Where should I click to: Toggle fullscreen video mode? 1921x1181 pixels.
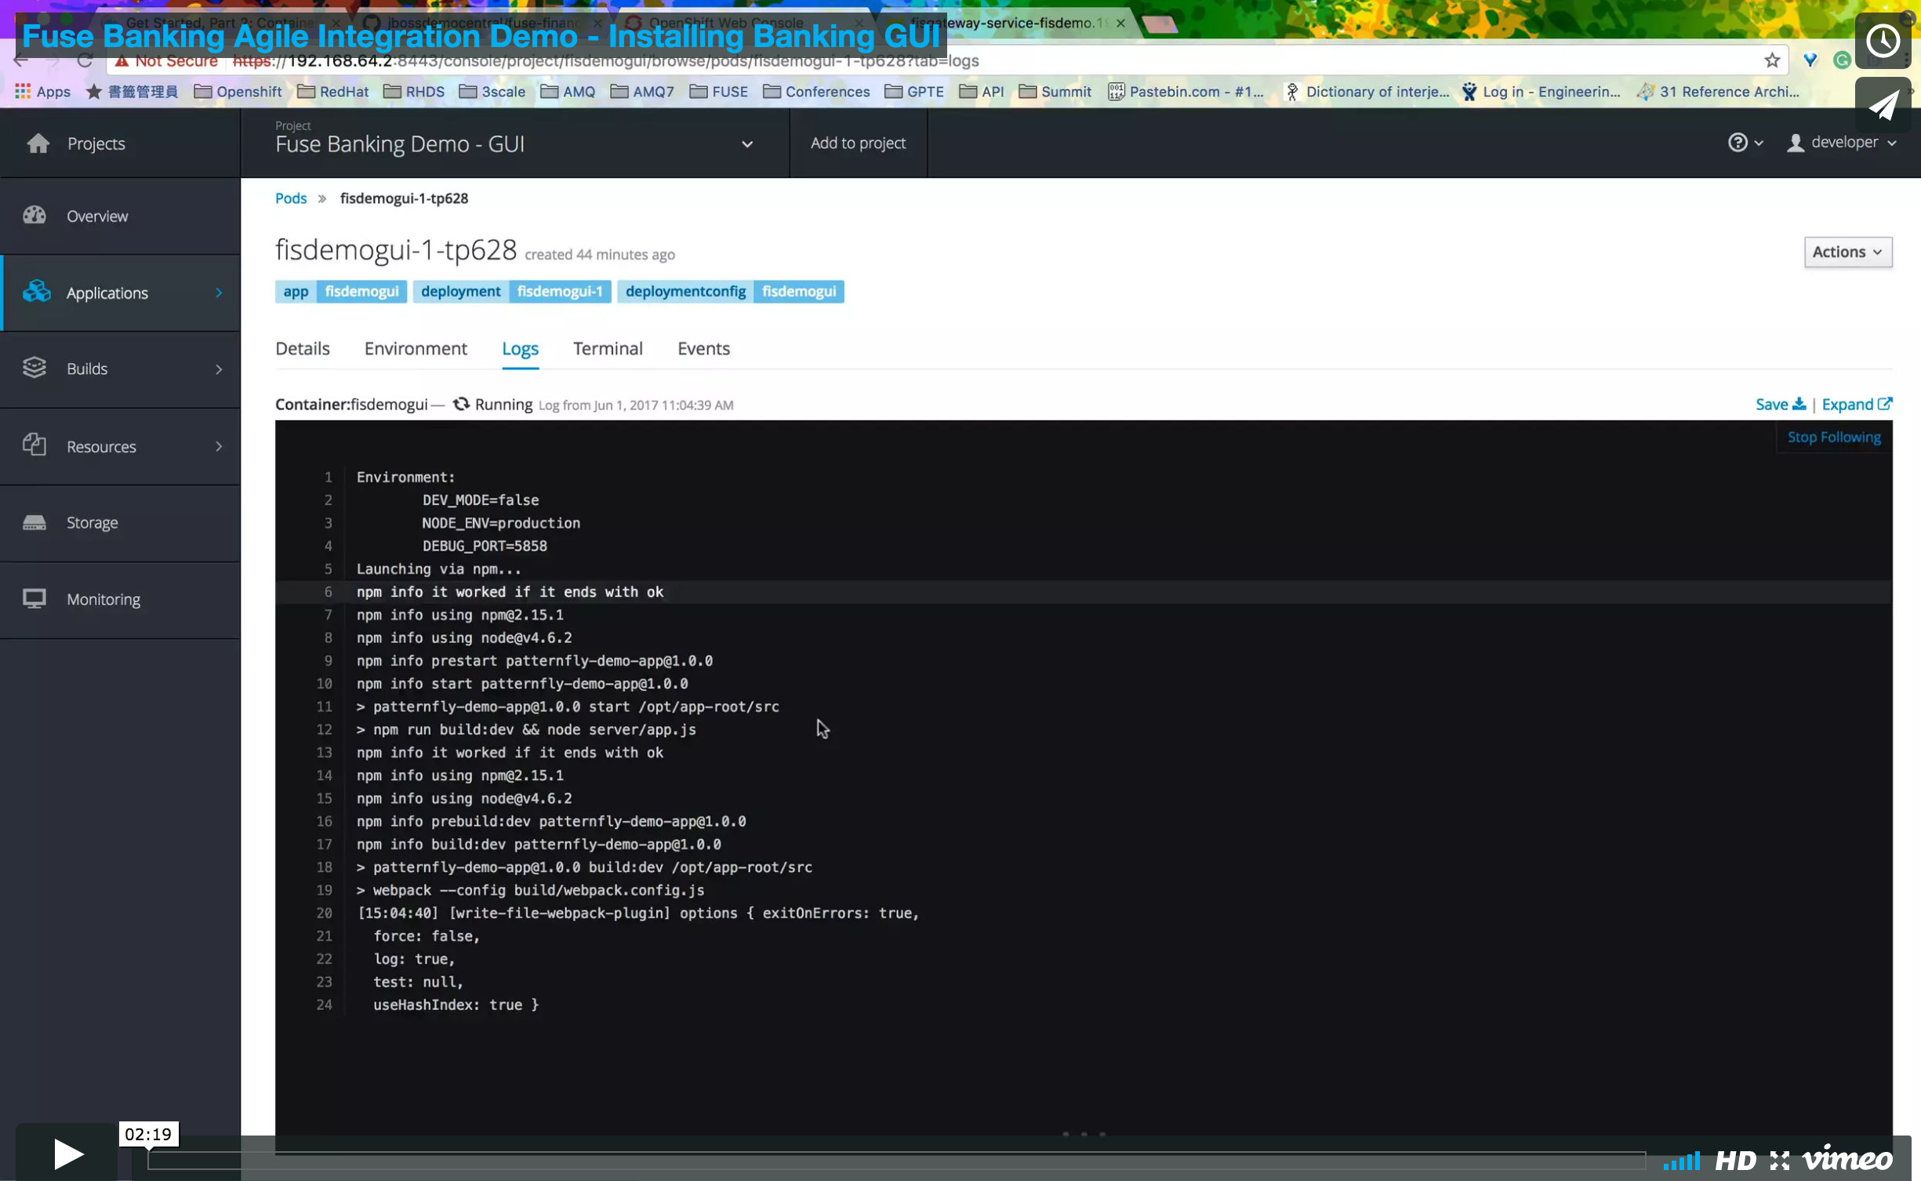(1780, 1160)
